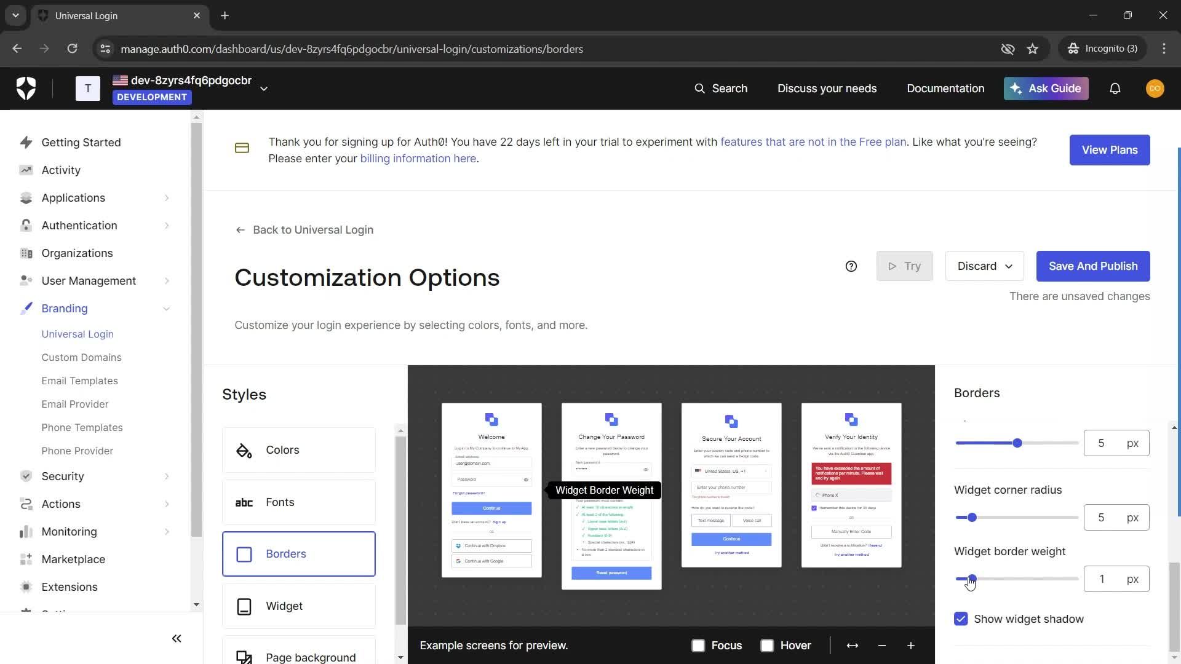Viewport: 1181px width, 664px height.
Task: Open Universal Login in sidebar
Action: coord(78,334)
